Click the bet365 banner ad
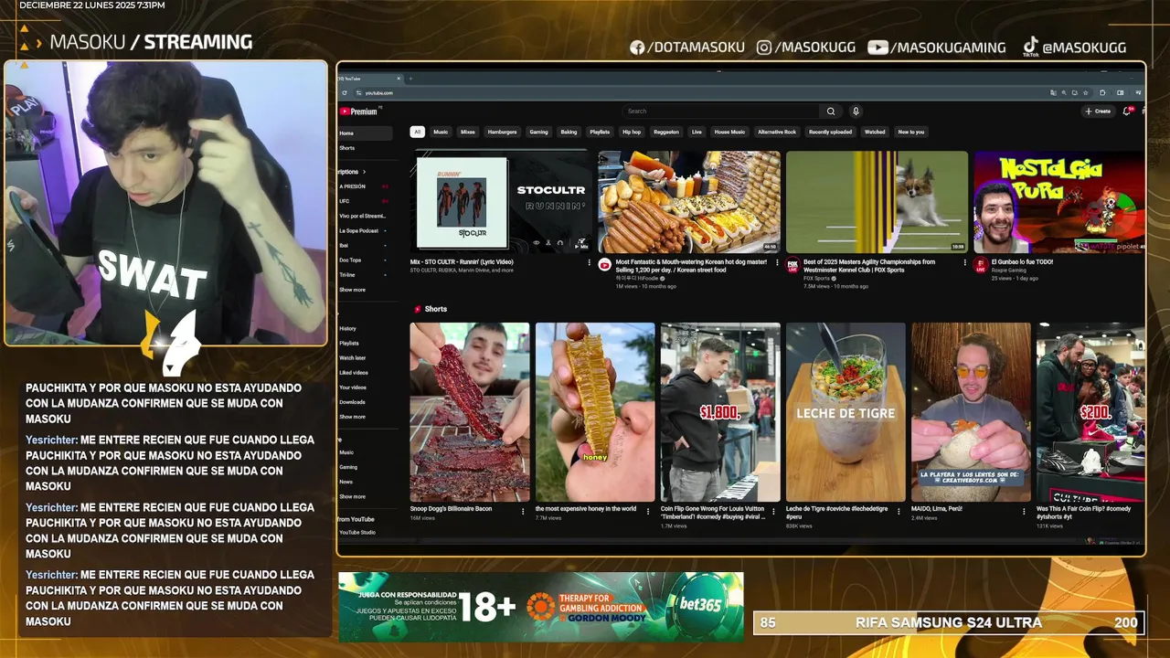The height and width of the screenshot is (658, 1170). (x=541, y=607)
